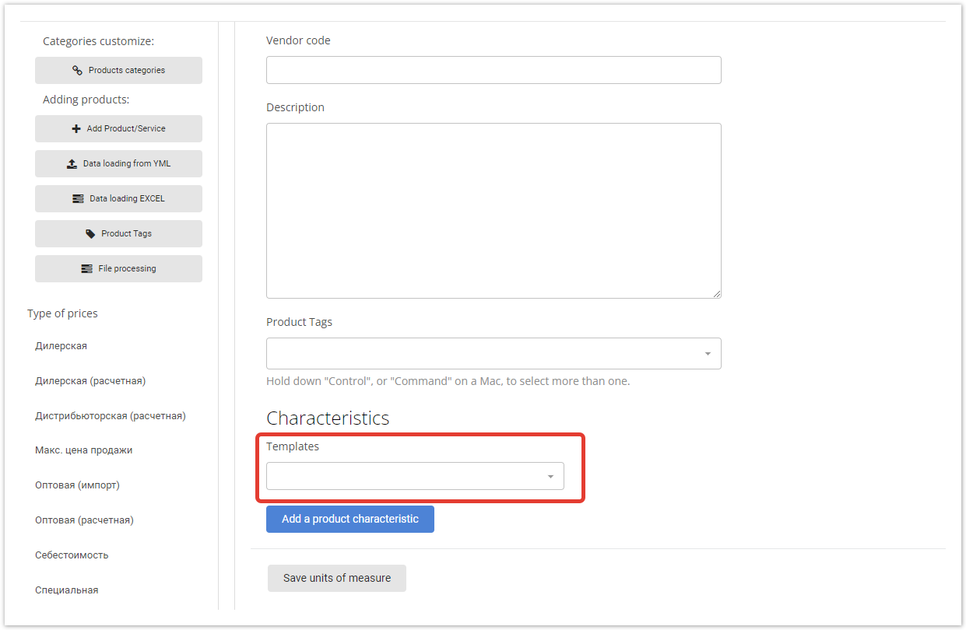Select price type Оптовая (расчетная)

tap(84, 520)
